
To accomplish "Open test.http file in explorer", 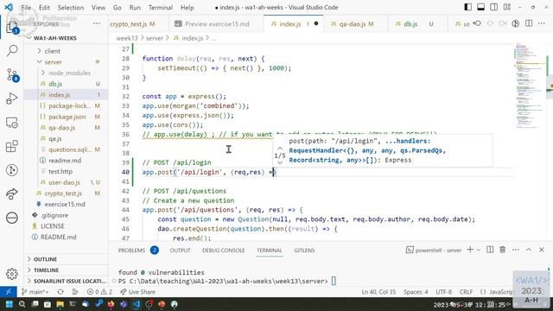I will click(60, 171).
